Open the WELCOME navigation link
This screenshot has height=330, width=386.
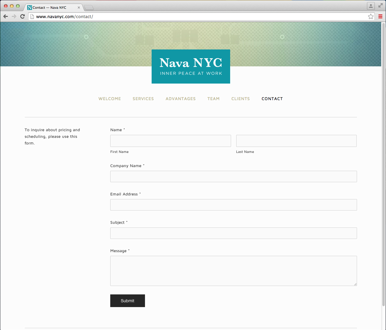click(x=110, y=99)
